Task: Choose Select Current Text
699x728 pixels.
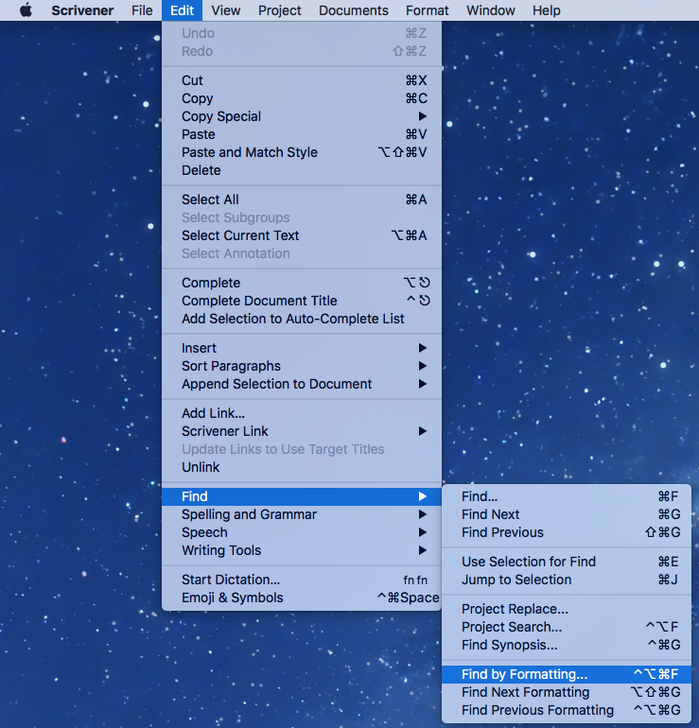Action: tap(302, 235)
